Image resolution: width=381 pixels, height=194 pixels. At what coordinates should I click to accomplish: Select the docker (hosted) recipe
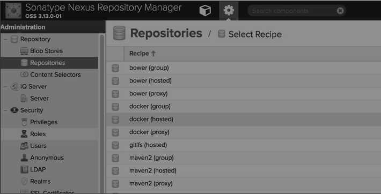click(244, 119)
